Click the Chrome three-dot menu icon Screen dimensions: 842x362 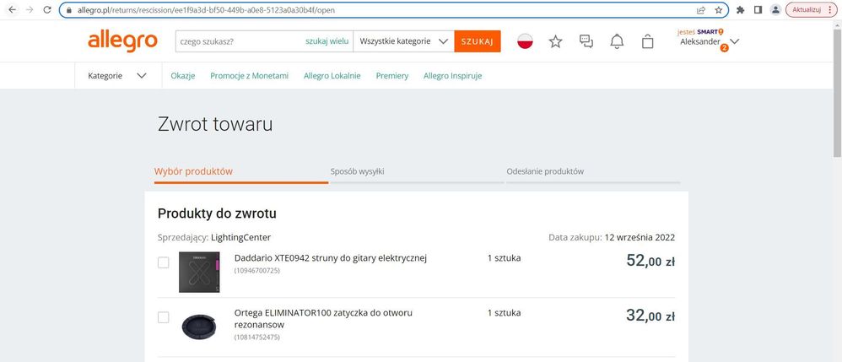pos(830,9)
